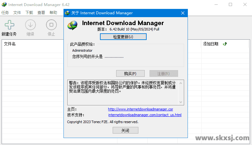Close the About dialog with the X button
This screenshot has height=145, width=252.
[x=183, y=13]
